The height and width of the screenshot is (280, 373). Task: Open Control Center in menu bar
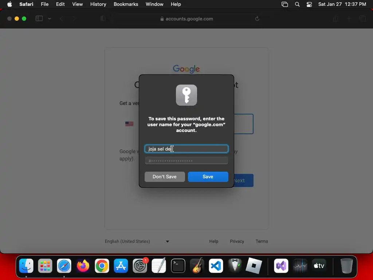tap(309, 4)
